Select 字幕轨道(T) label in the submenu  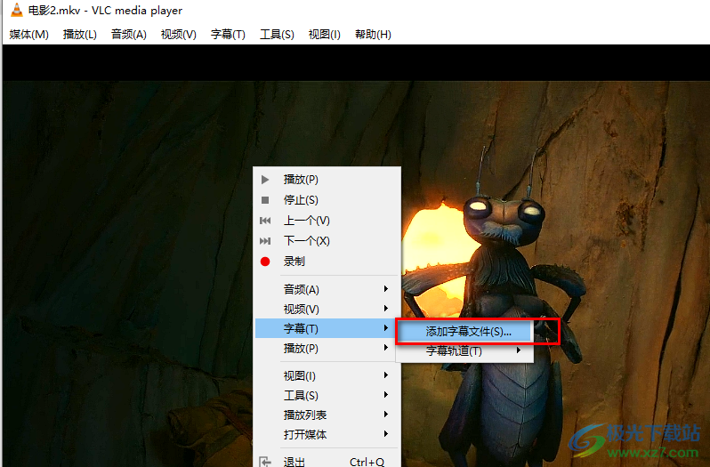point(454,350)
